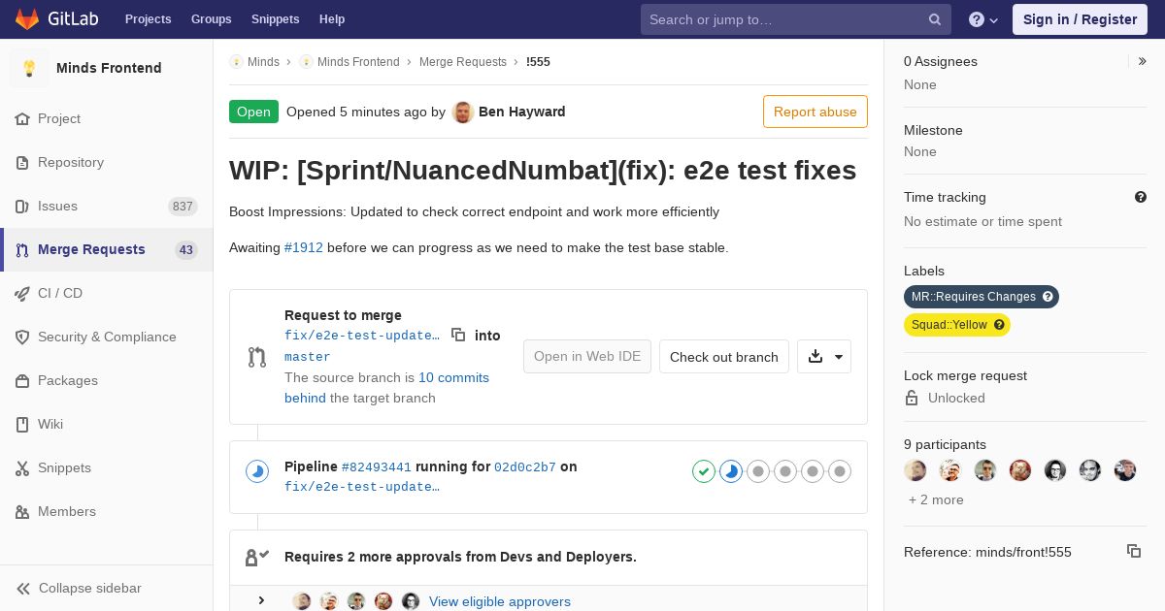
Task: Click the Report abuse button
Action: [x=815, y=112]
